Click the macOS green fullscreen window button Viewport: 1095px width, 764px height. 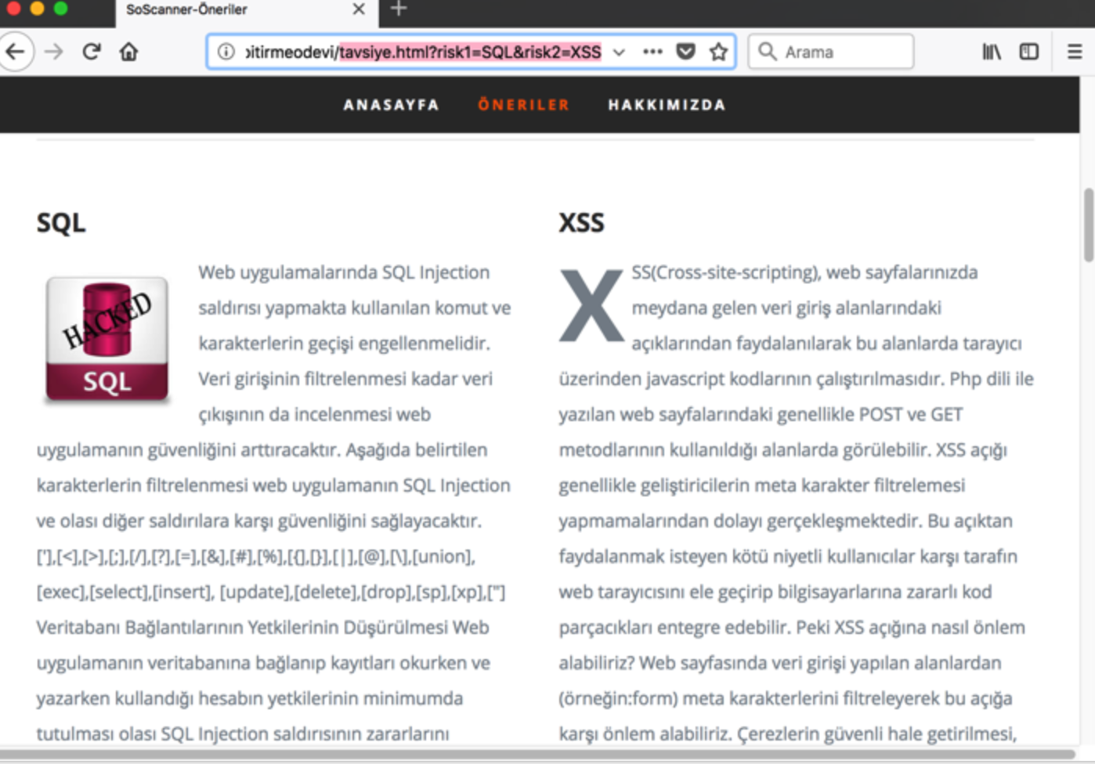click(x=60, y=9)
